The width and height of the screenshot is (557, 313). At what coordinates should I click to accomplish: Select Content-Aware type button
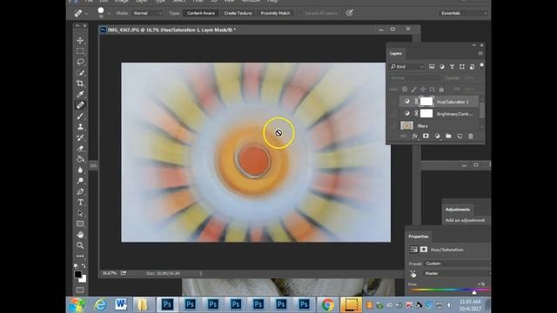(x=201, y=13)
